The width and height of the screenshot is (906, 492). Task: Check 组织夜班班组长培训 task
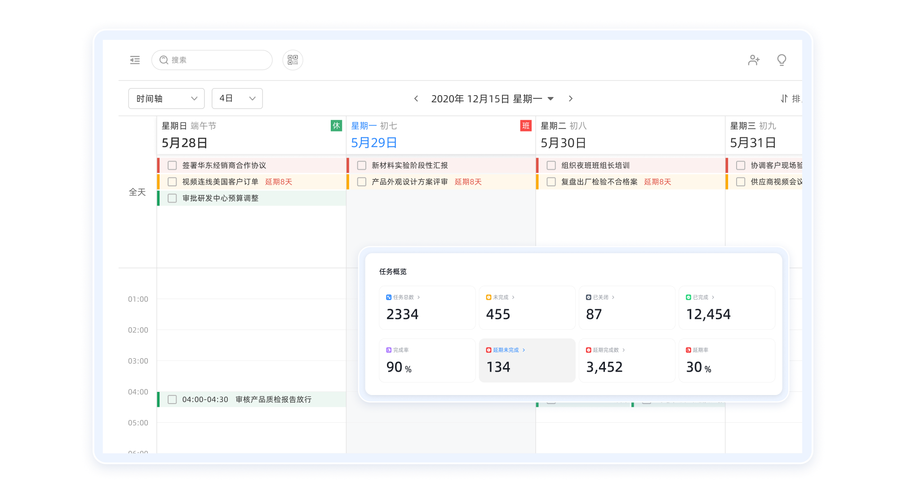point(551,166)
